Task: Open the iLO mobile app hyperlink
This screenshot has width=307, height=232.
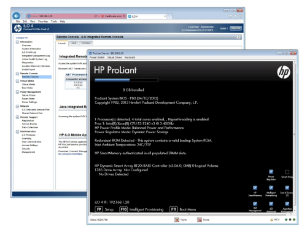Action: coord(70,154)
